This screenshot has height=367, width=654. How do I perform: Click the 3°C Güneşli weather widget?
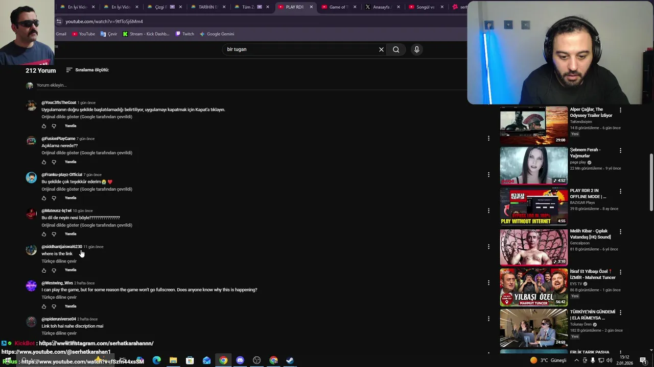tap(548, 360)
